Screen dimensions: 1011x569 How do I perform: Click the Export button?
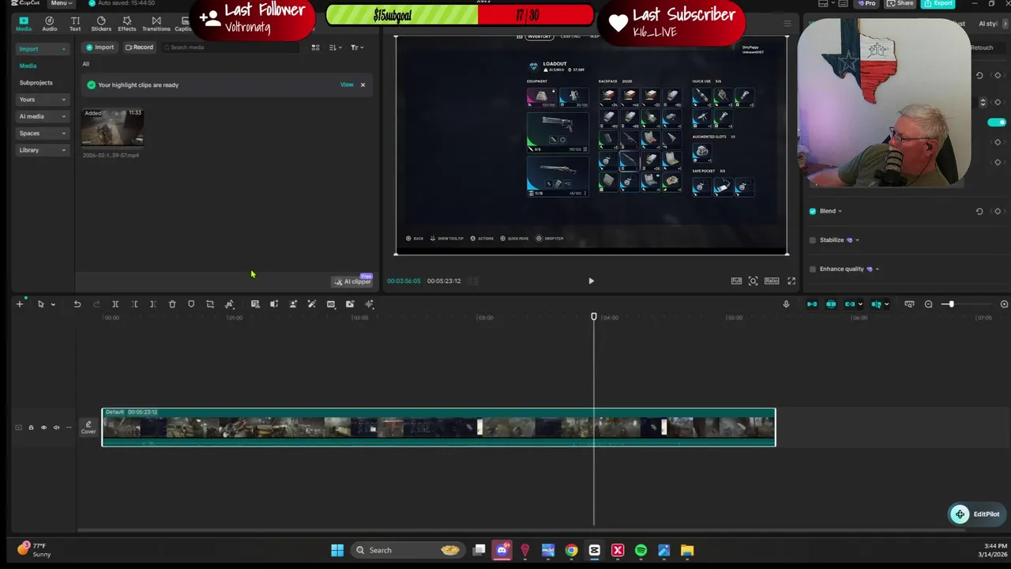click(938, 3)
